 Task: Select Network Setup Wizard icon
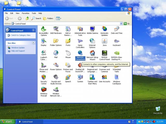pos(92,53)
